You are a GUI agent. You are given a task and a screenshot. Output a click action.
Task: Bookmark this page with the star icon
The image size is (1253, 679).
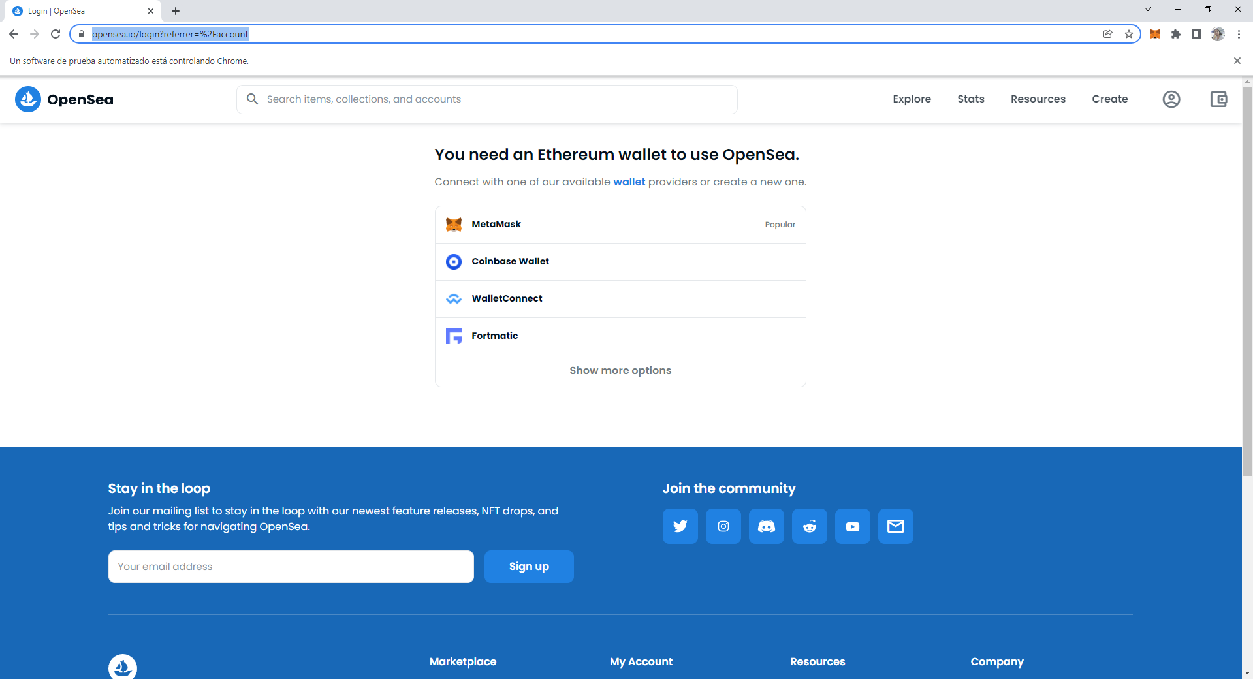[x=1129, y=34]
